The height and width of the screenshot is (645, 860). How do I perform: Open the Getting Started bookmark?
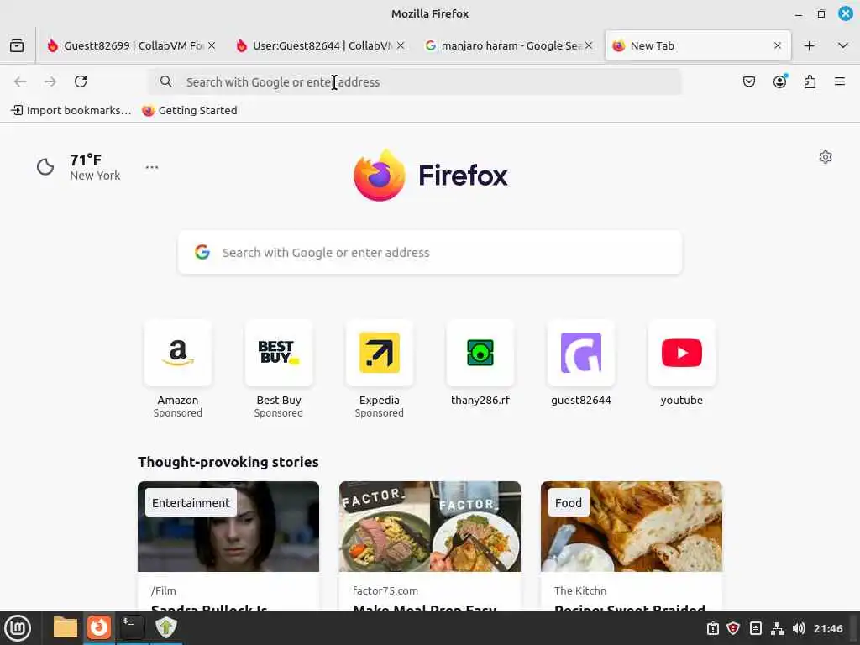coord(189,110)
